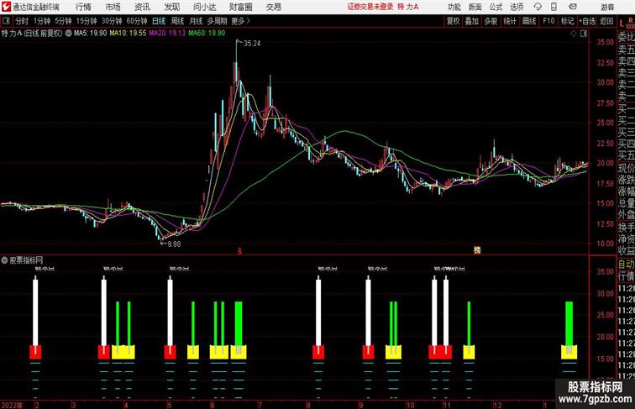Open the mail envelope icon

[x=573, y=7]
